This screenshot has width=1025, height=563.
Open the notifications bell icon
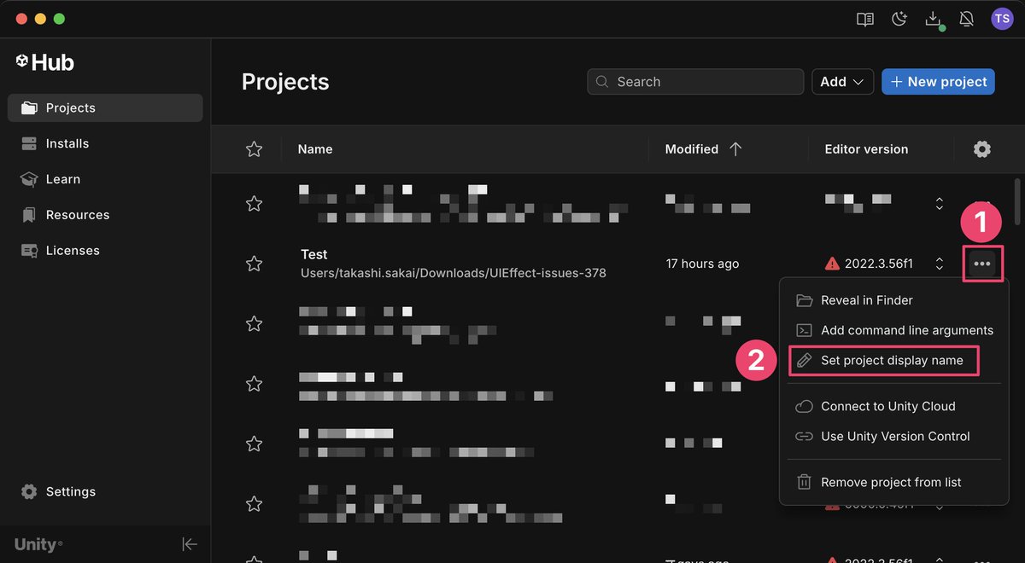click(x=967, y=19)
